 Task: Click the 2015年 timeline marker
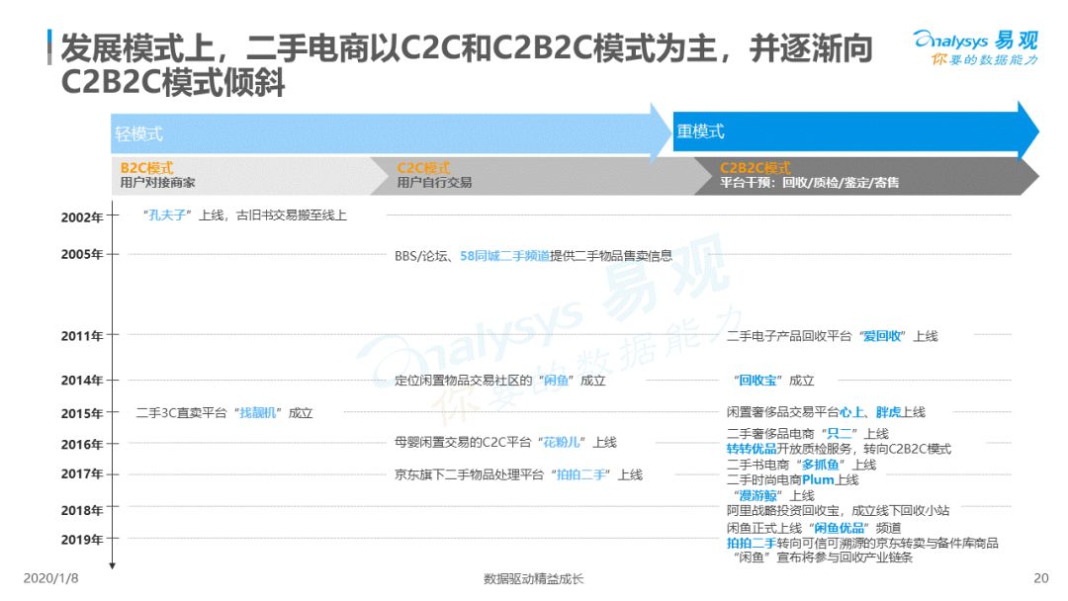point(82,414)
